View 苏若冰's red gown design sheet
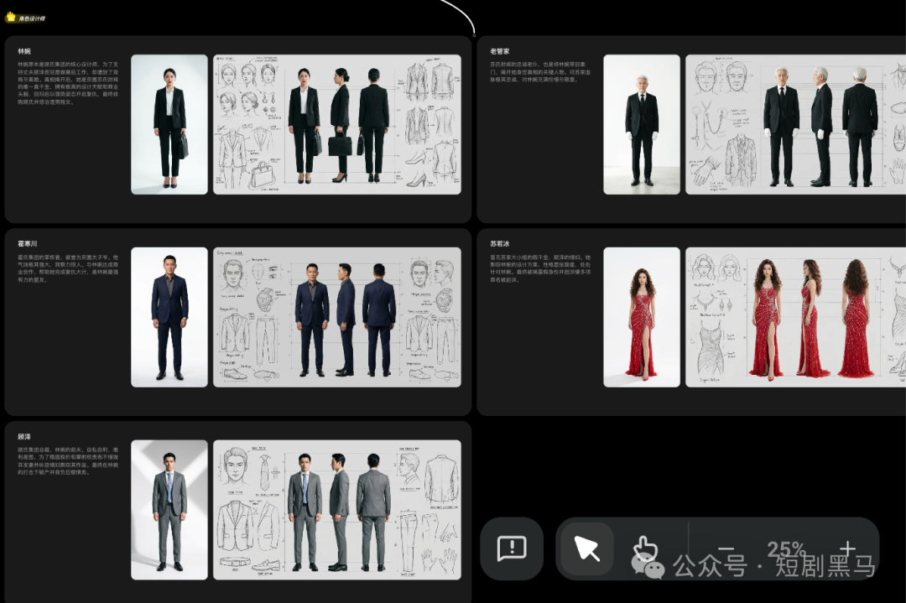Viewport: 906px width, 603px height. point(794,317)
